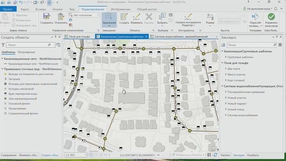286x161 pixels.
Task: Expand the Два корта bookmark
Action: pos(226,68)
